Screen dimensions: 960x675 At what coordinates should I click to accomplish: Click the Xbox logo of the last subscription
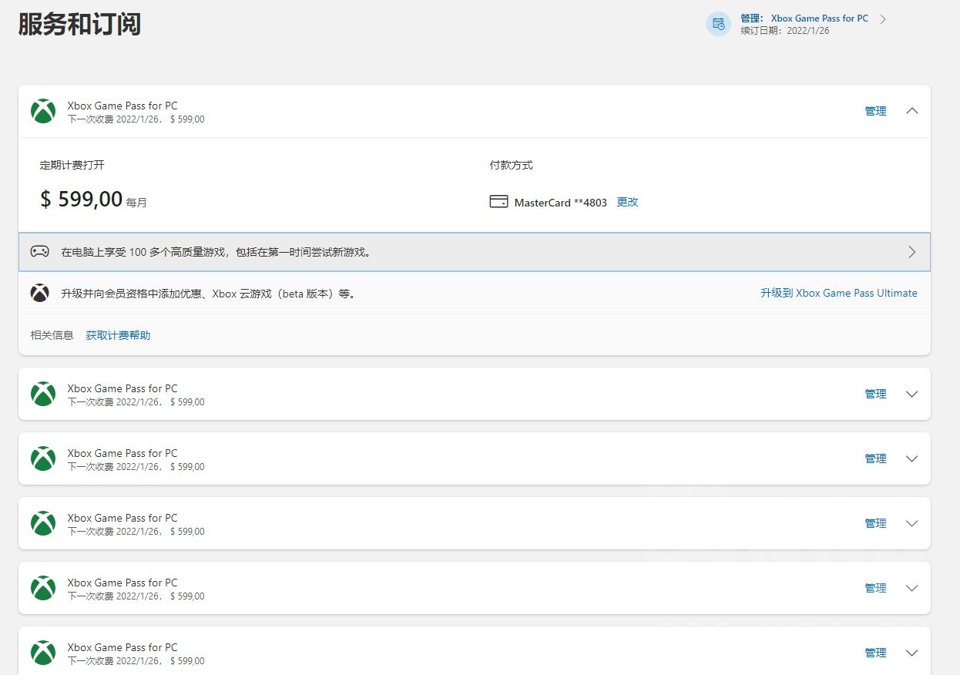tap(43, 653)
